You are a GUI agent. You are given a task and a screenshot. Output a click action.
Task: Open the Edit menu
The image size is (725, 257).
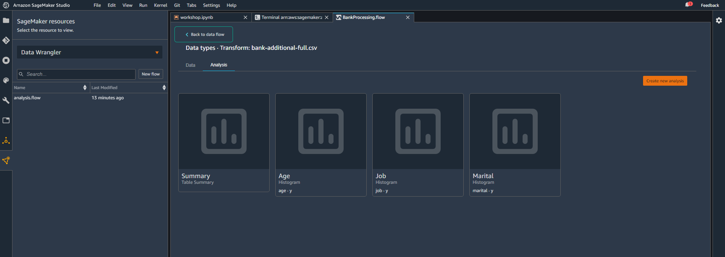click(x=112, y=5)
